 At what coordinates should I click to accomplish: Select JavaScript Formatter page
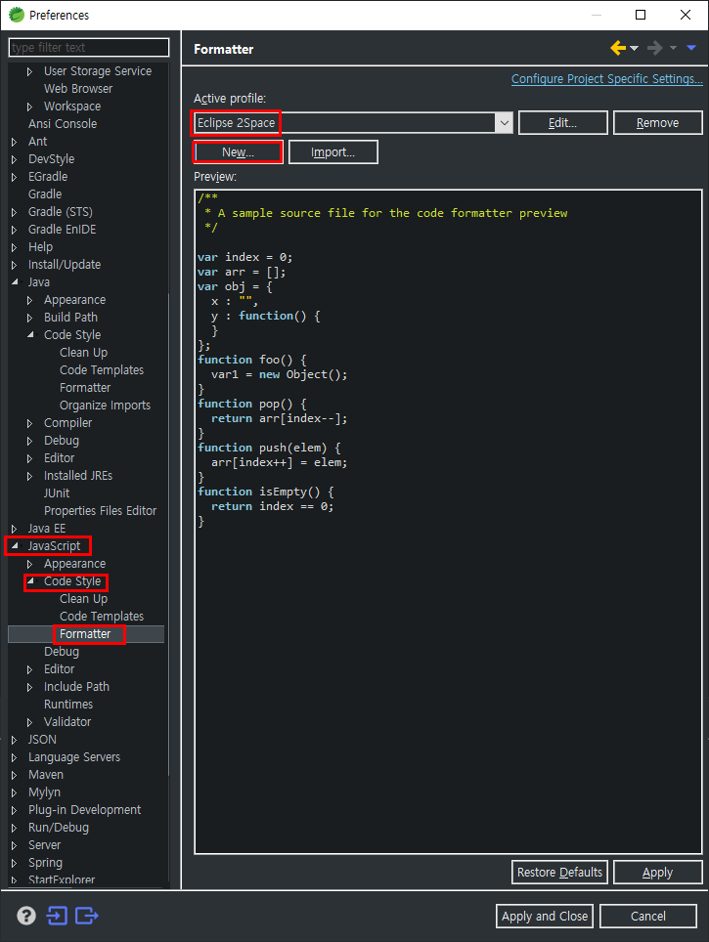[x=85, y=634]
